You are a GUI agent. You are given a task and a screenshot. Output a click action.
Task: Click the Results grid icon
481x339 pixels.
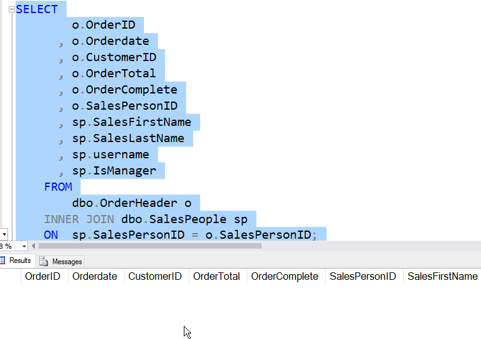click(2, 261)
